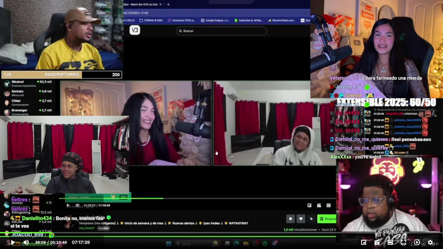The image size is (443, 249).
Task: Mute the embedded Kick VOD volume icon
Action: click(x=78, y=205)
